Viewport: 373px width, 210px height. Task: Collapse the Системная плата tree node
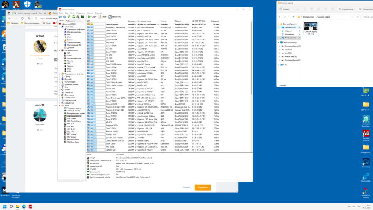(60, 50)
